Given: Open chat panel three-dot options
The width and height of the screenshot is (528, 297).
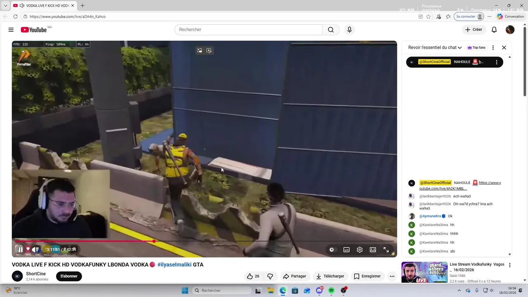Looking at the screenshot, I should click(493, 47).
